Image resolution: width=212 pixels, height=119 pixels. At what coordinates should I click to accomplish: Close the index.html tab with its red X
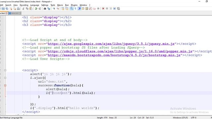pyautogui.click(x=6, y=13)
